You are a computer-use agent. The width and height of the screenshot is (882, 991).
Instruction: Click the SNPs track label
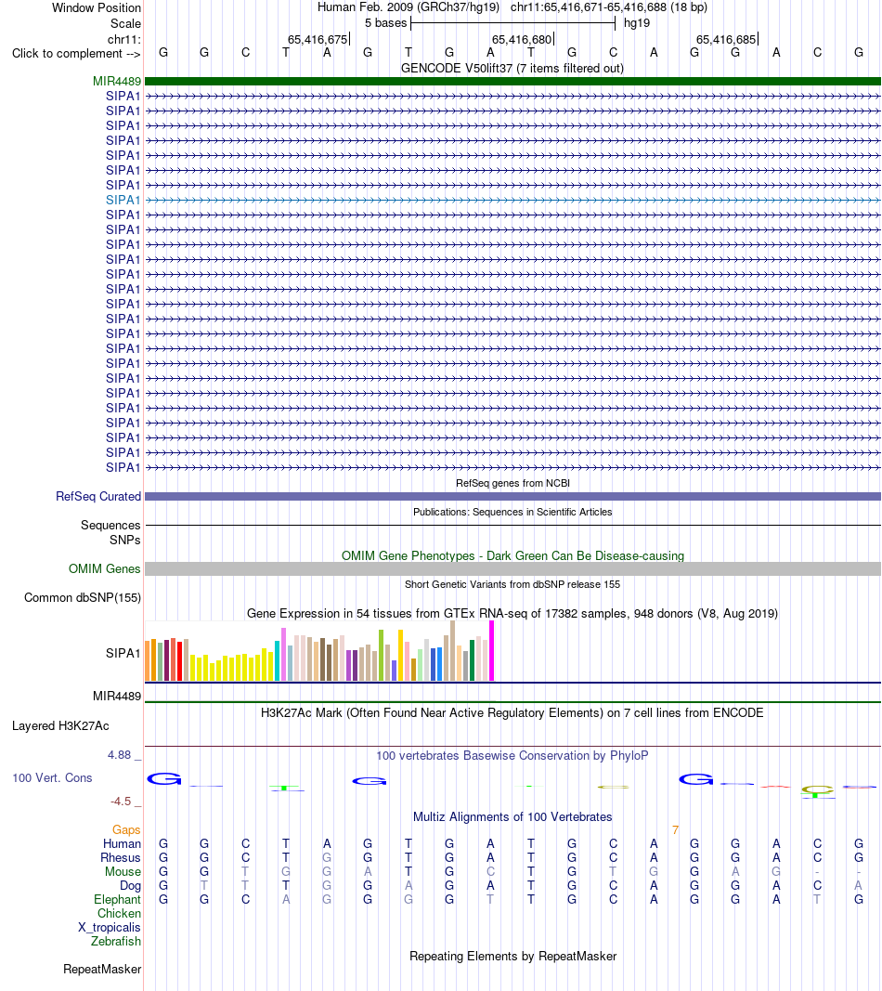click(x=125, y=541)
